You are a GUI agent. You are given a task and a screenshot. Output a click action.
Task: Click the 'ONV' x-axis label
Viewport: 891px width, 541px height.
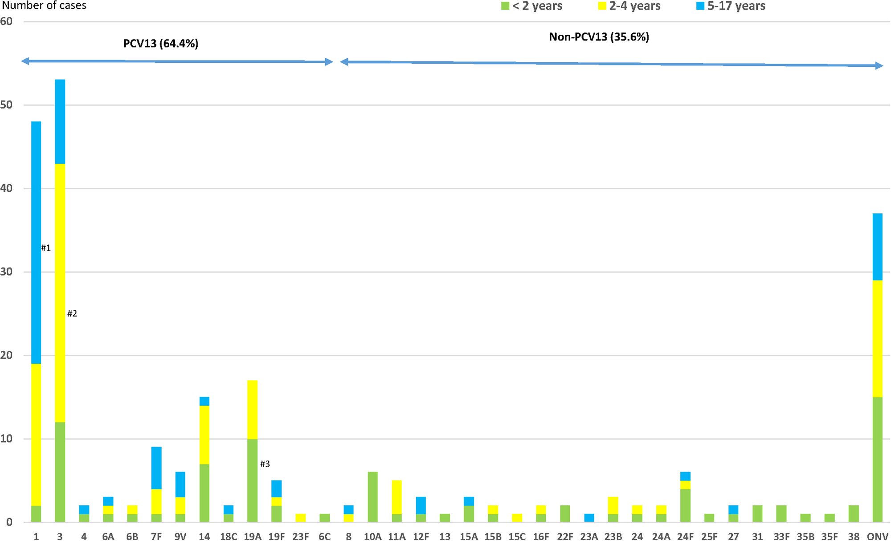tap(877, 537)
